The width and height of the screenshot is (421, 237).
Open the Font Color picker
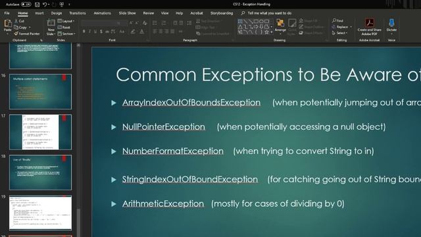pos(142,32)
